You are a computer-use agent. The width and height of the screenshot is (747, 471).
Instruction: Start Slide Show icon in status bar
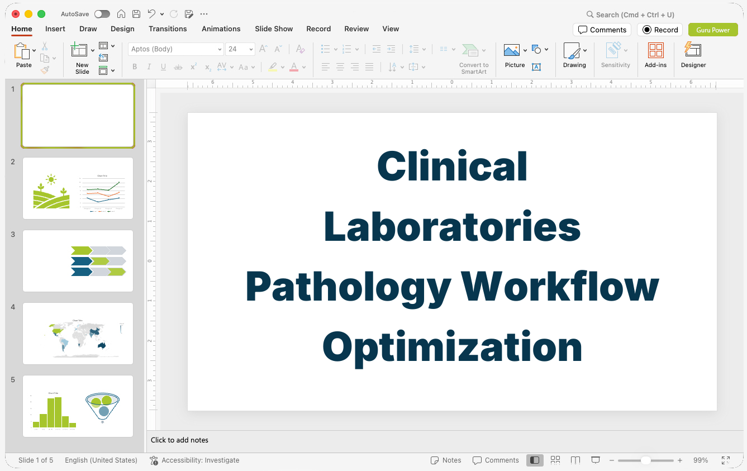pyautogui.click(x=596, y=460)
